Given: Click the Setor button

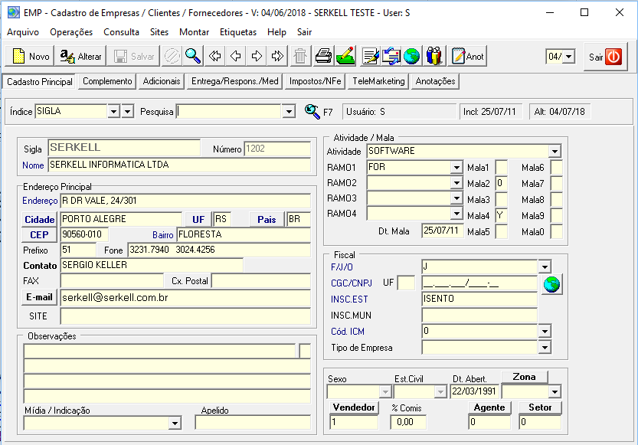Looking at the screenshot, I should [x=540, y=407].
